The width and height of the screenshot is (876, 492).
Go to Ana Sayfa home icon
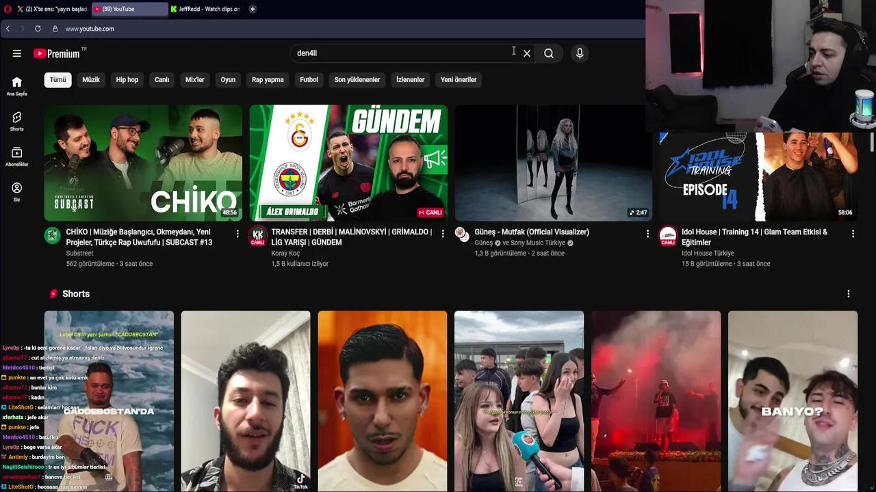(x=16, y=86)
